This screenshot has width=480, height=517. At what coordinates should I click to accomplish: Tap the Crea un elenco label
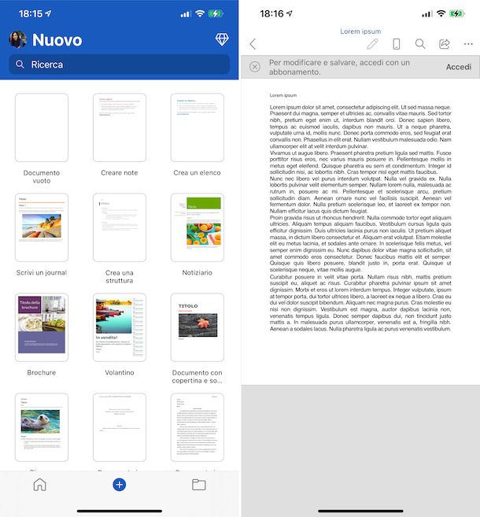(198, 173)
